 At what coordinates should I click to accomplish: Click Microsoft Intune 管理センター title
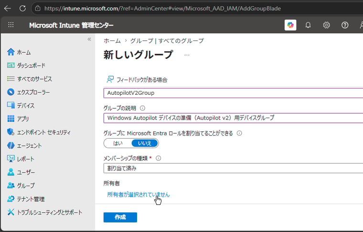[71, 25]
